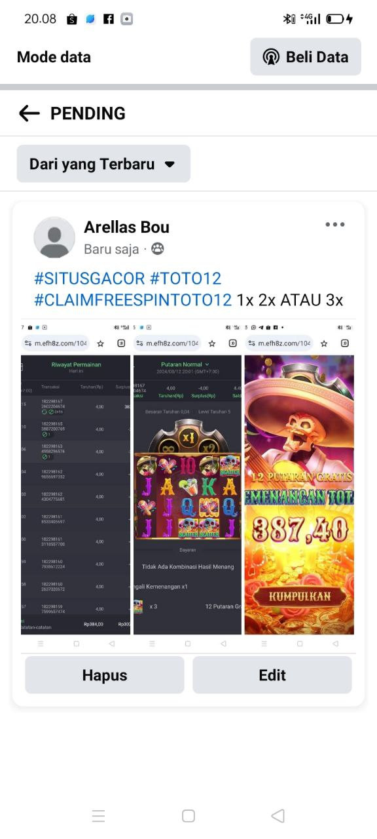Open the #SITUSGACOR hashtag link

(x=90, y=278)
